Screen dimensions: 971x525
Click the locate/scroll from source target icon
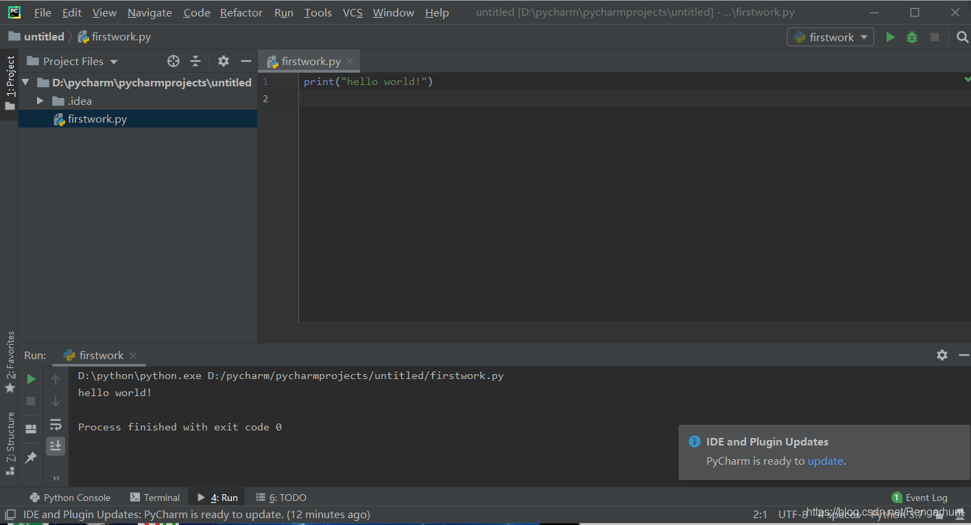pyautogui.click(x=173, y=61)
